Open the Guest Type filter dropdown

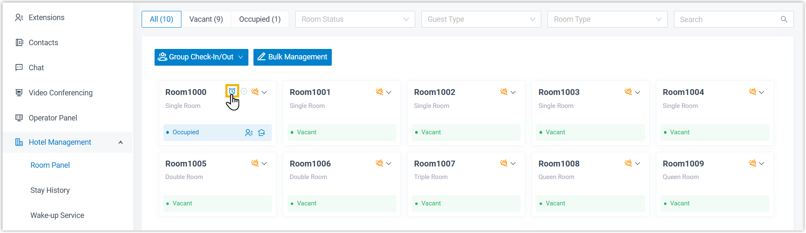481,19
